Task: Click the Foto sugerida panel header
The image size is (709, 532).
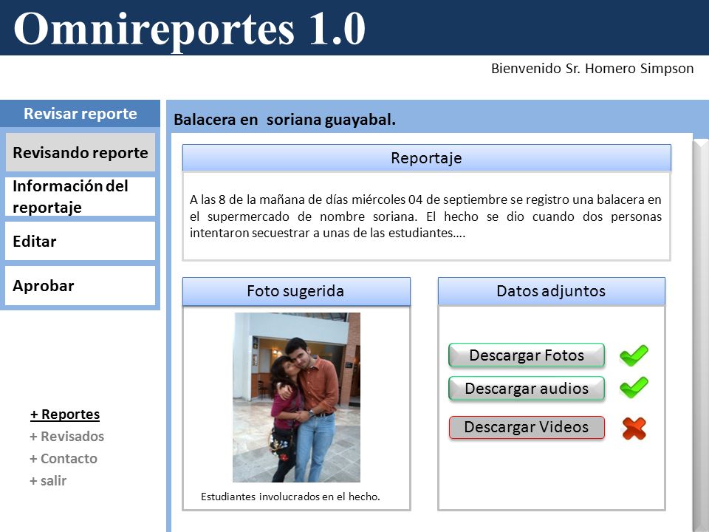Action: tap(296, 291)
